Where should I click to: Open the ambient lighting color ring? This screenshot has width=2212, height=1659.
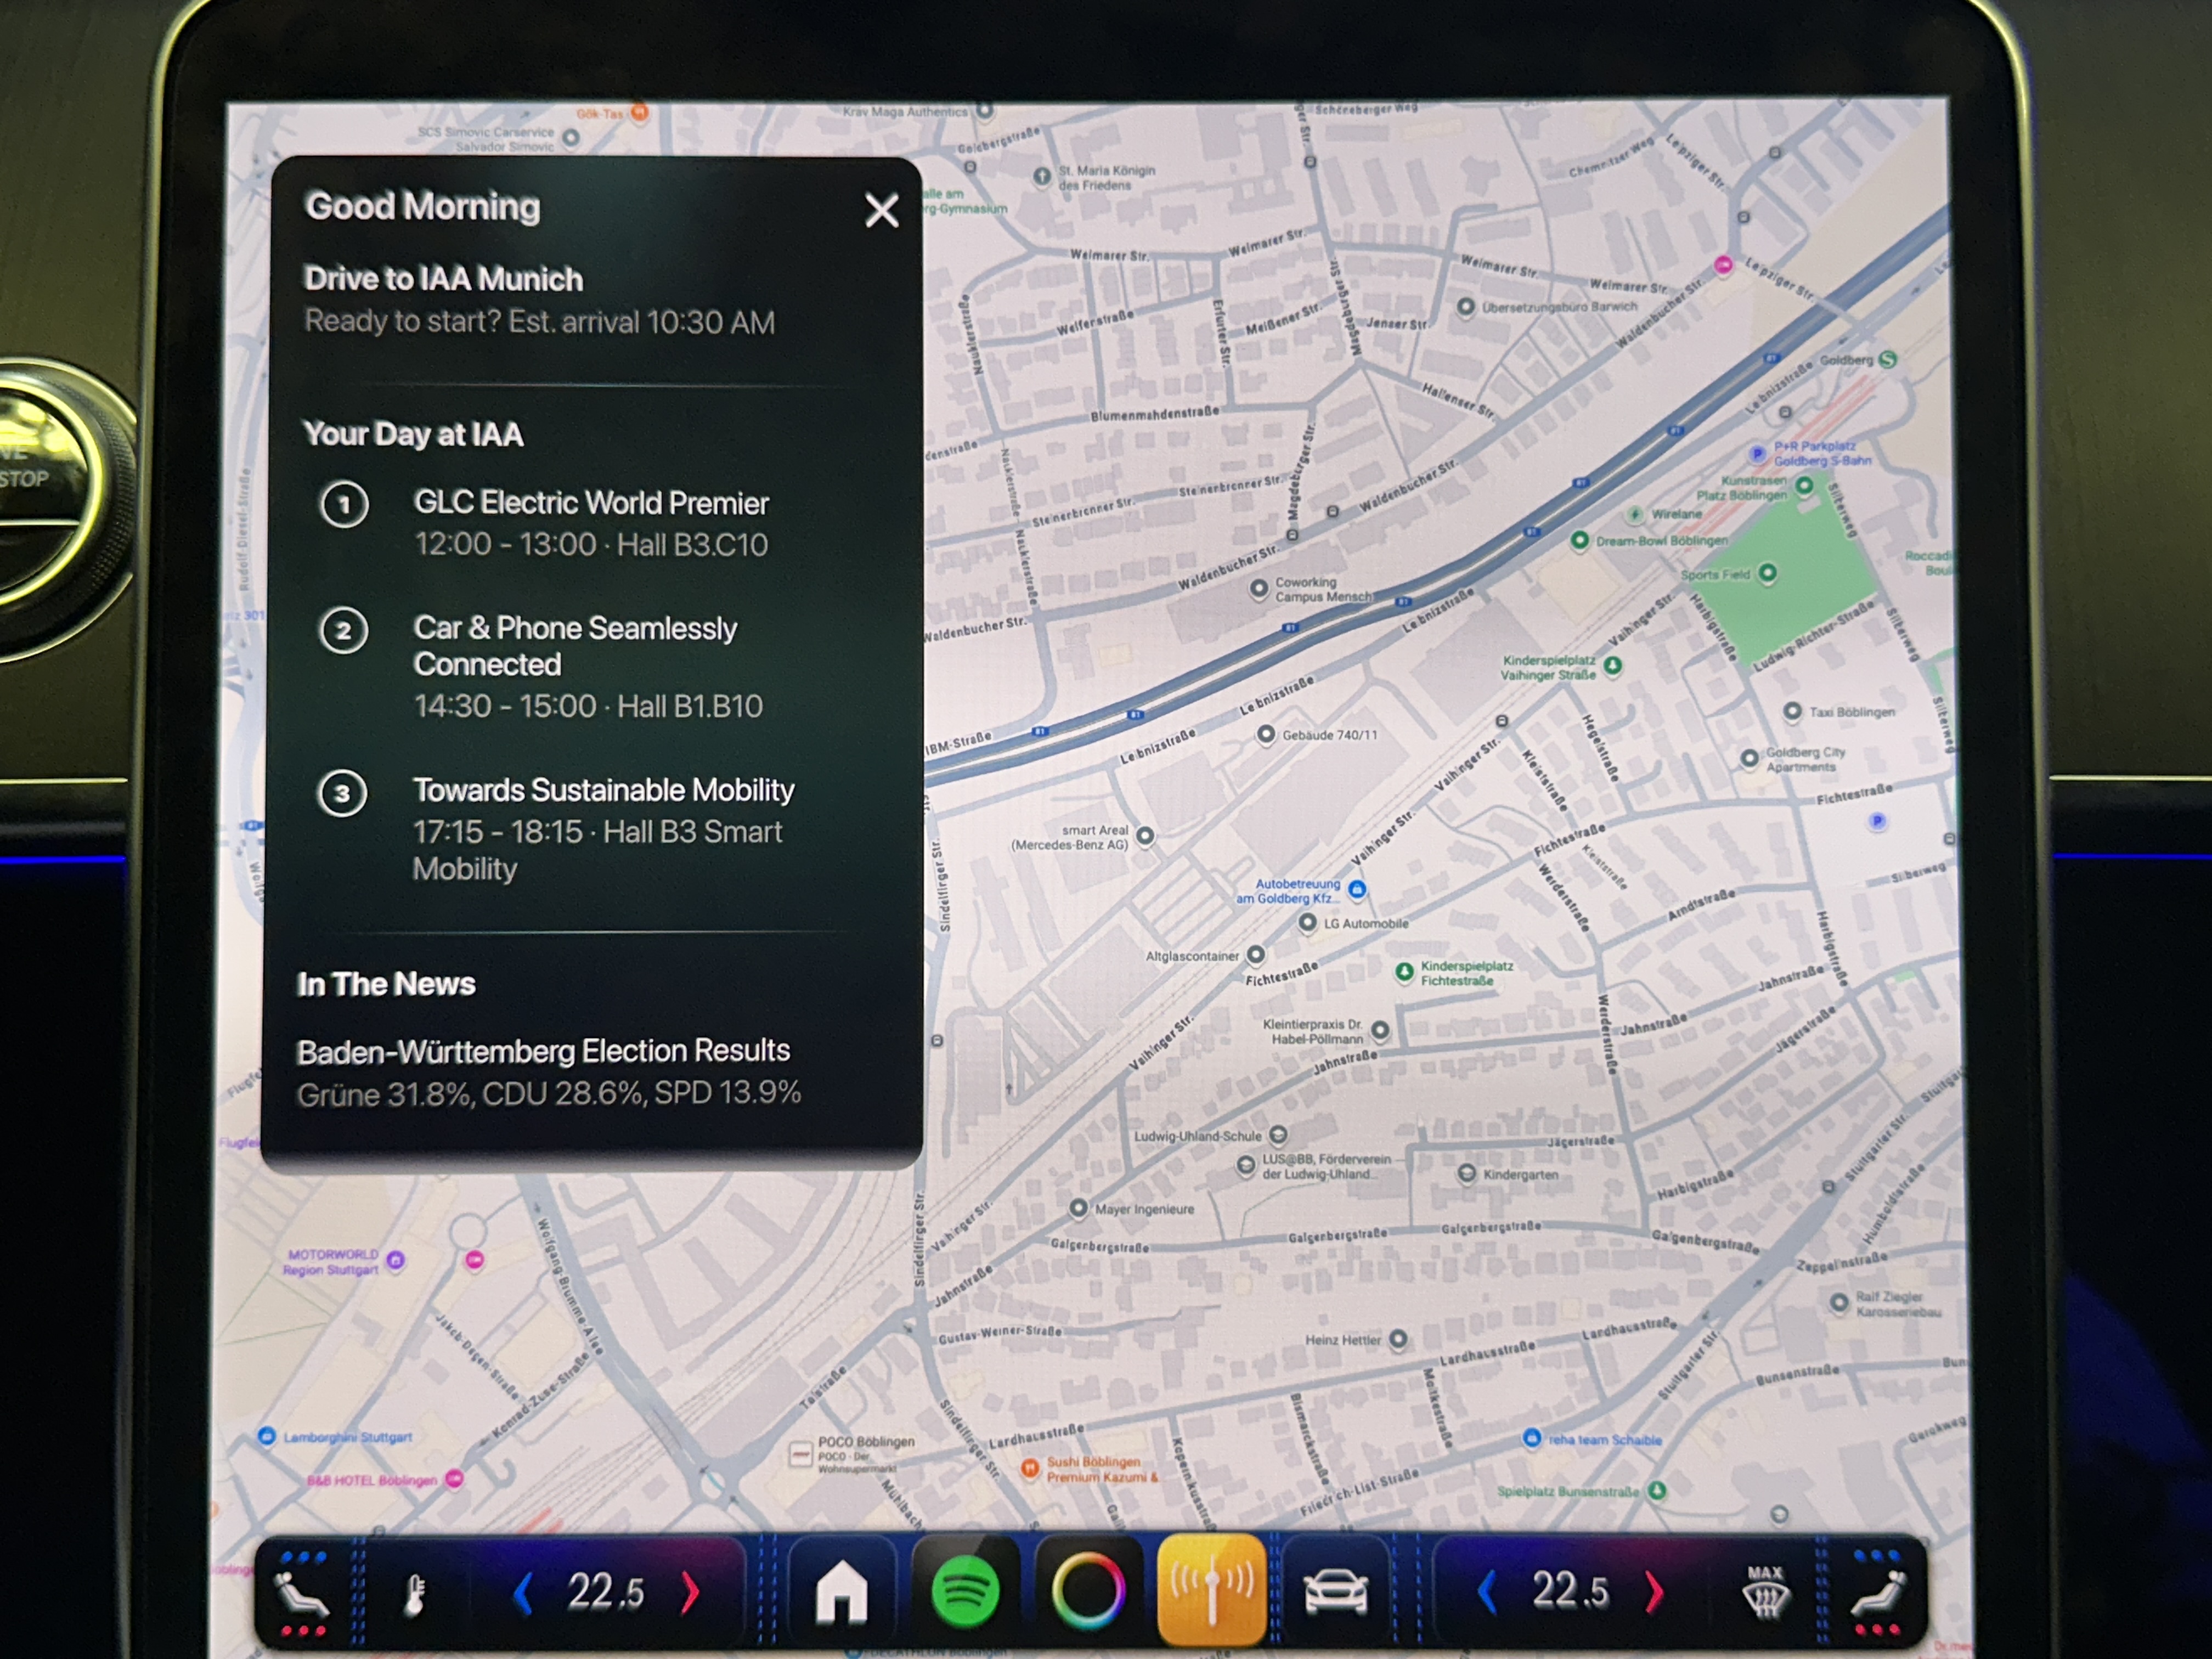[x=1088, y=1590]
